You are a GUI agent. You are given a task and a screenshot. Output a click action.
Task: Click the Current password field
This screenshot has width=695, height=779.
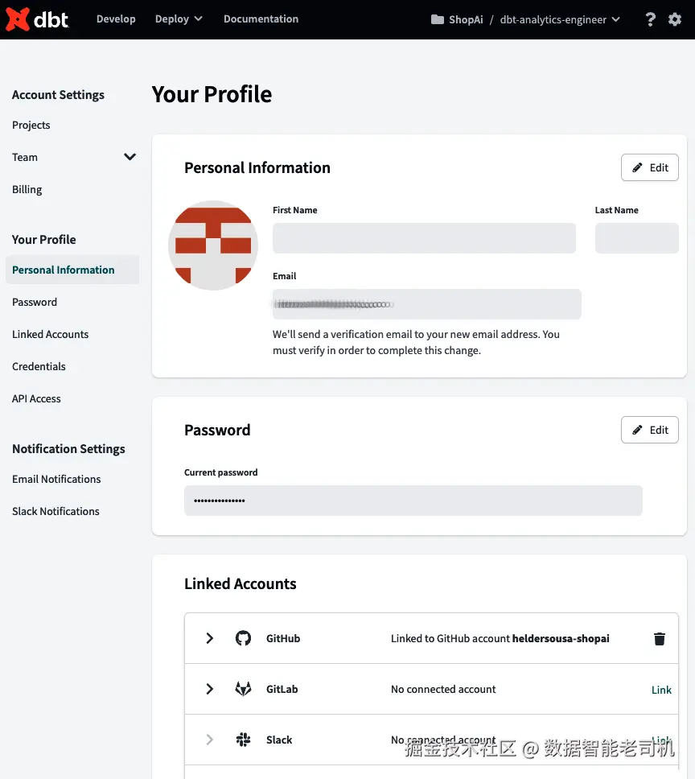[x=413, y=501]
